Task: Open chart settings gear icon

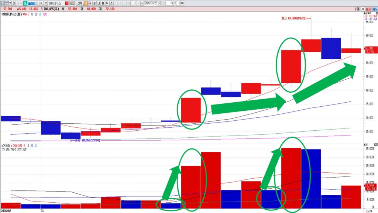Action: pyautogui.click(x=363, y=9)
